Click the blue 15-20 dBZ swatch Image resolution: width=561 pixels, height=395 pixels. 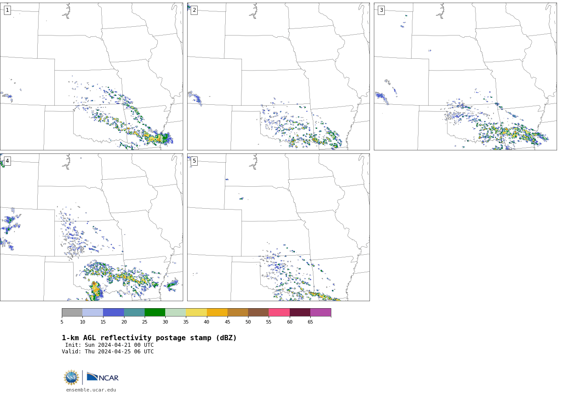114,313
